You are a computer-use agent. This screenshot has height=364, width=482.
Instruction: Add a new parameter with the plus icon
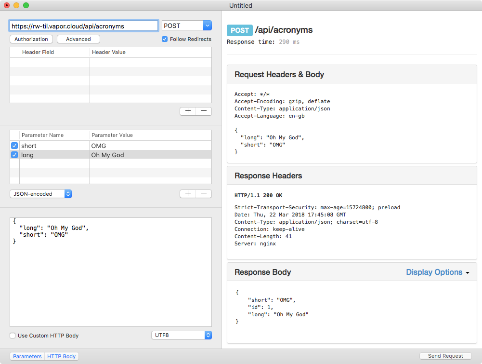187,193
